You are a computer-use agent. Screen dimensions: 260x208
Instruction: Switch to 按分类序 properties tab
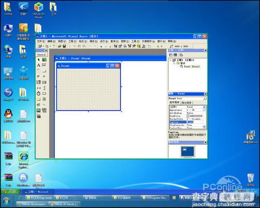pos(186,102)
